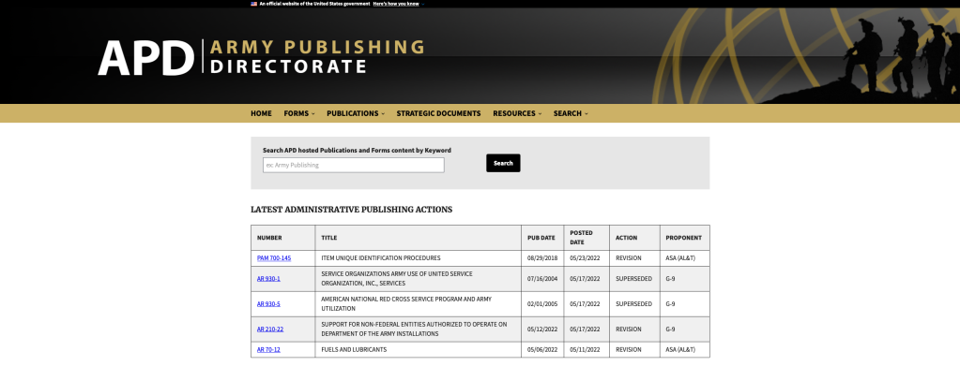The width and height of the screenshot is (960, 366).
Task: Click posted date 05/23/2022 cell
Action: pyautogui.click(x=587, y=258)
